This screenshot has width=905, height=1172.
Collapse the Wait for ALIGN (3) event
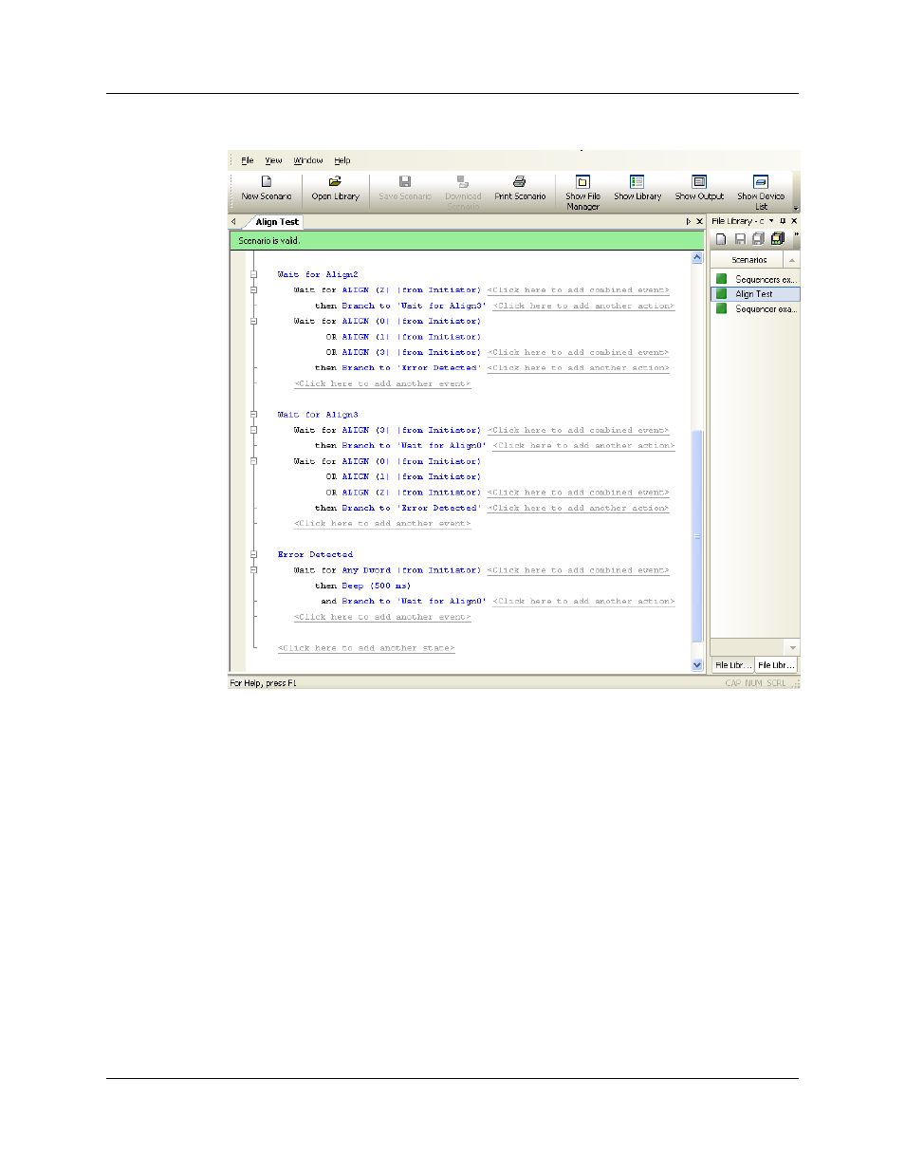tap(254, 430)
